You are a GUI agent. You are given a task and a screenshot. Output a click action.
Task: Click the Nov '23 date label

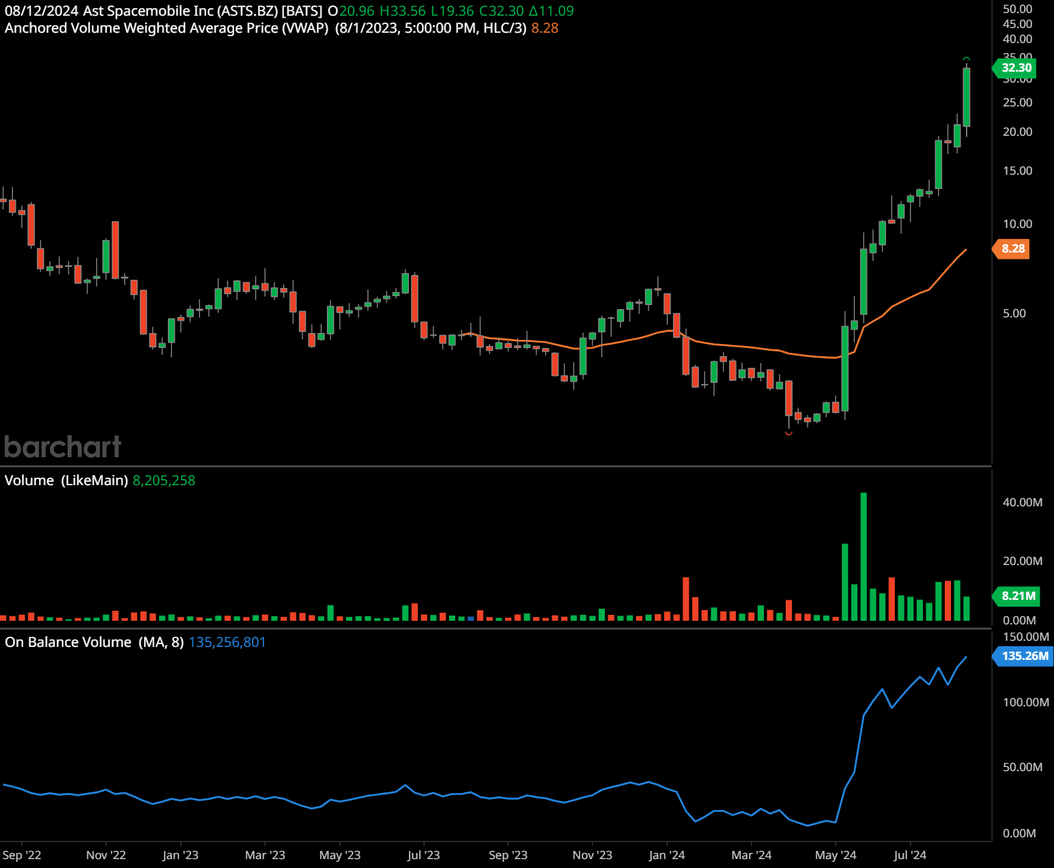[592, 855]
